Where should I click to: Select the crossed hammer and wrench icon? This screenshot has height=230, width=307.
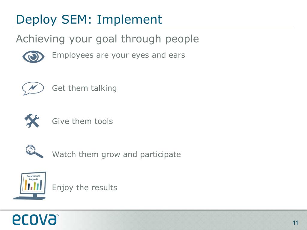[32, 121]
